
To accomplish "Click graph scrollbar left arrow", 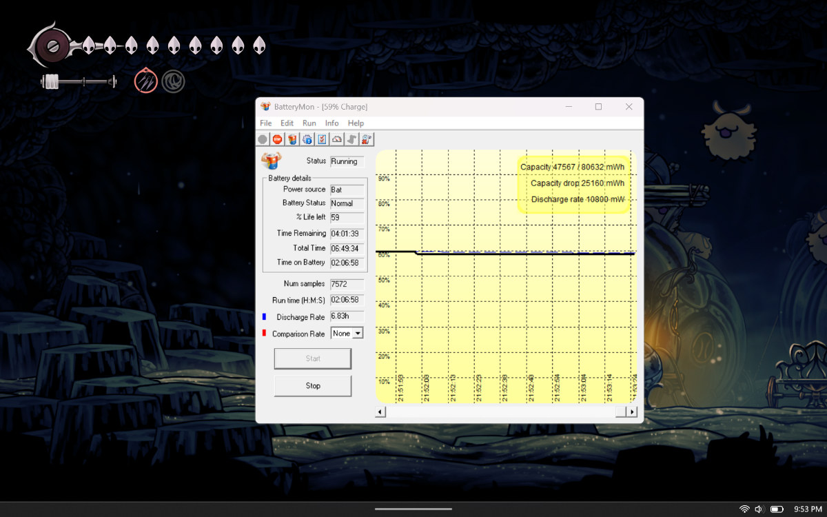I will [x=380, y=412].
